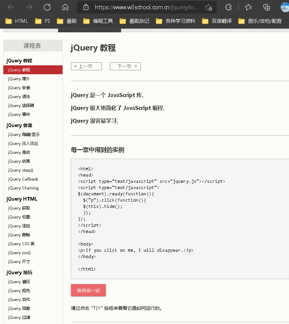Viewport: 289px width, 324px height.
Task: Open the 编程工具 bookmarks folder
Action: coord(98,21)
